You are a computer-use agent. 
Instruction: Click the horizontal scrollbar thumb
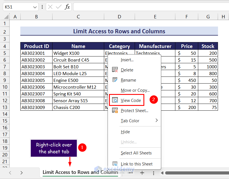[197, 173]
